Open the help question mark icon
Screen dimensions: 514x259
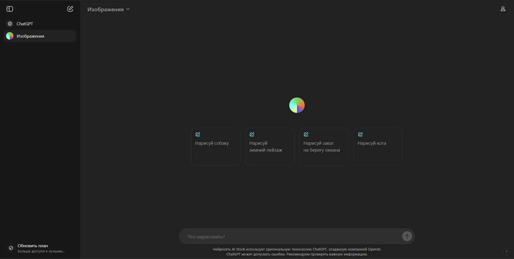[506, 252]
